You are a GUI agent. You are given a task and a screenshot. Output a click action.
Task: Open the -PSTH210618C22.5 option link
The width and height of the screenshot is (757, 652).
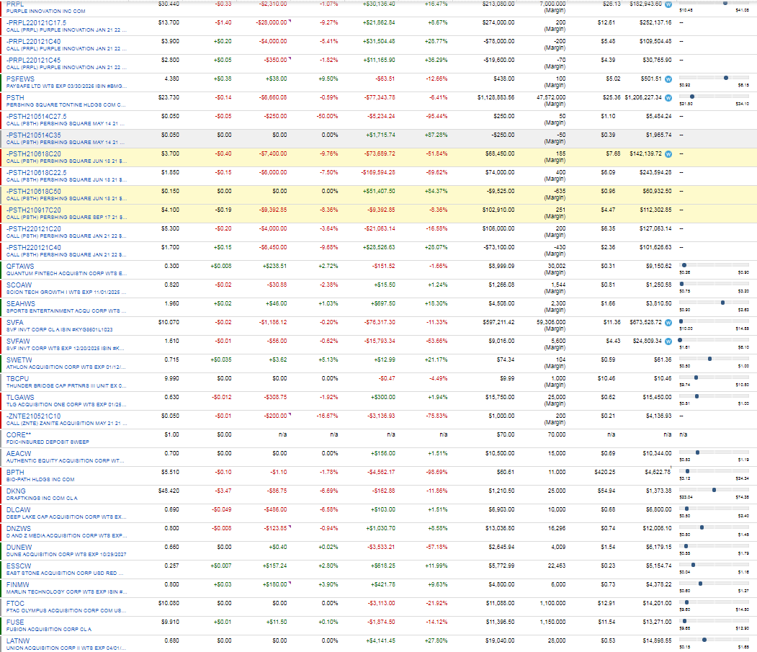pos(36,172)
